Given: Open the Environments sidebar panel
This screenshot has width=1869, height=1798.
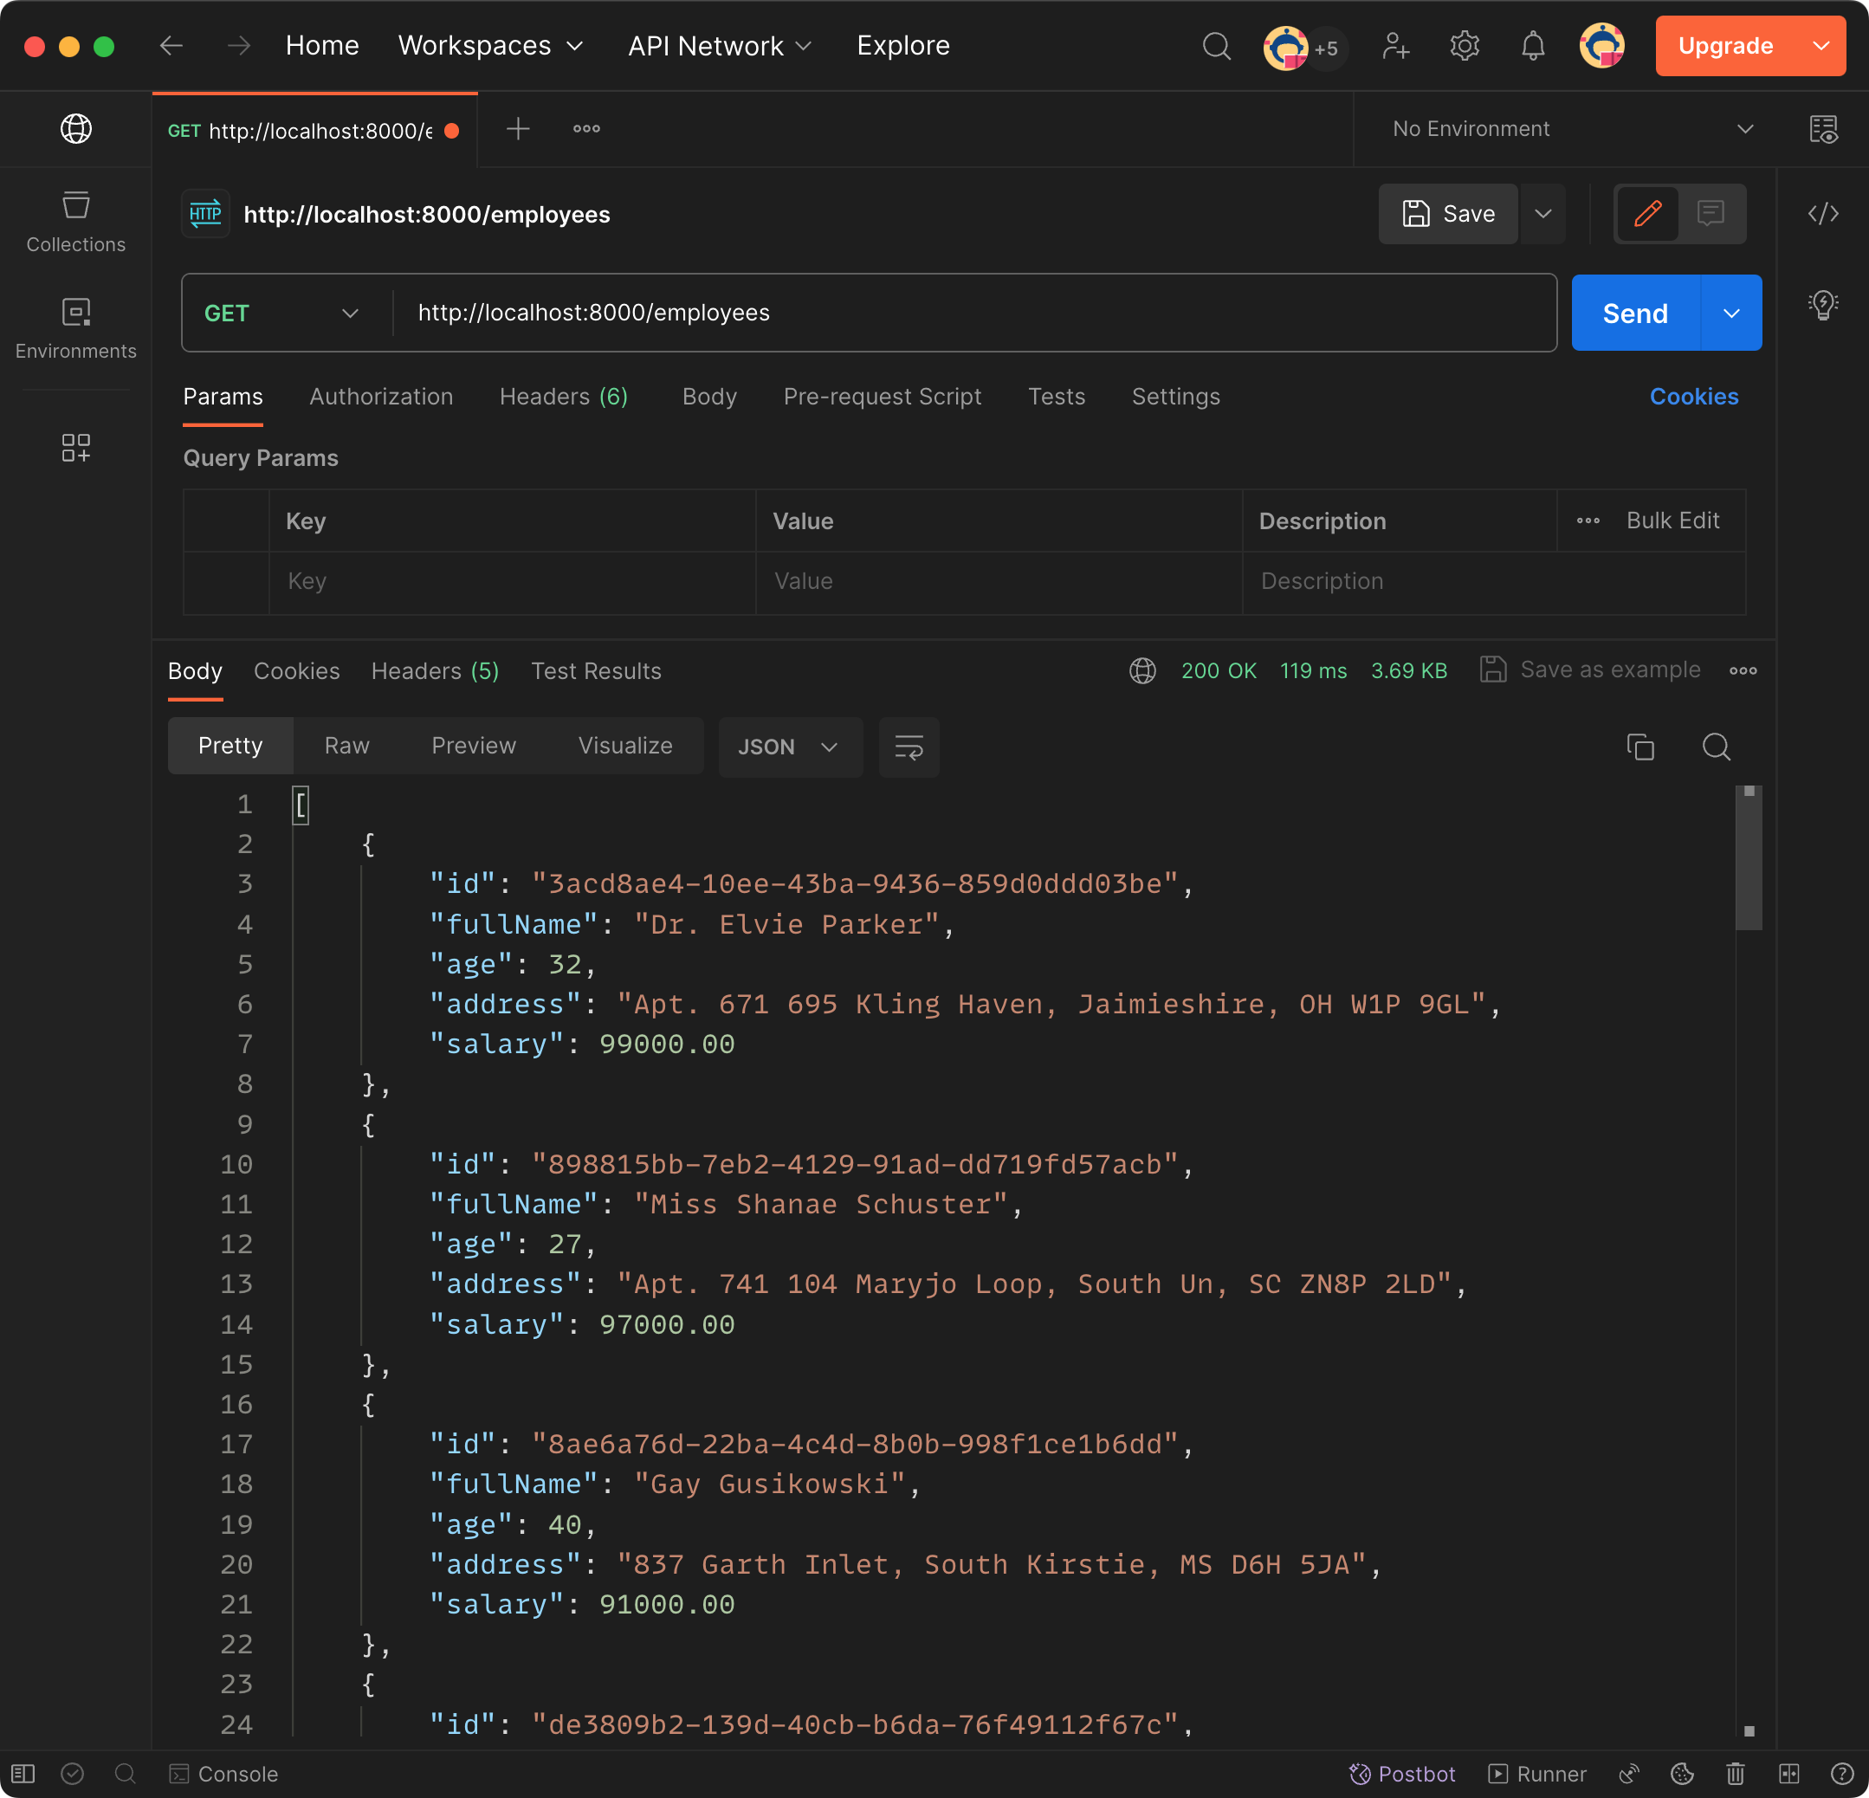Looking at the screenshot, I should tap(75, 328).
